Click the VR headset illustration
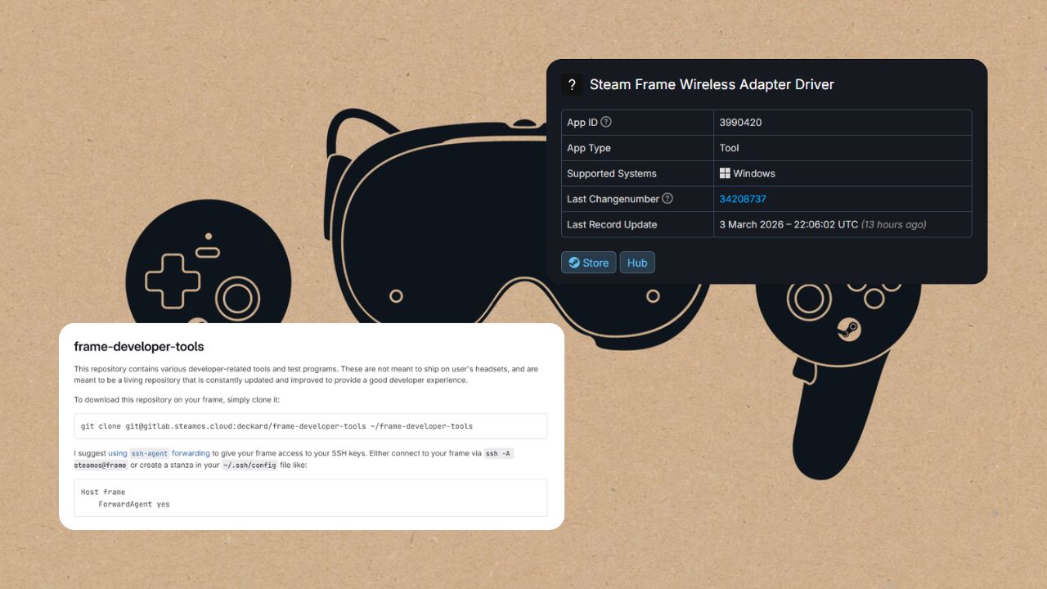 [x=434, y=205]
